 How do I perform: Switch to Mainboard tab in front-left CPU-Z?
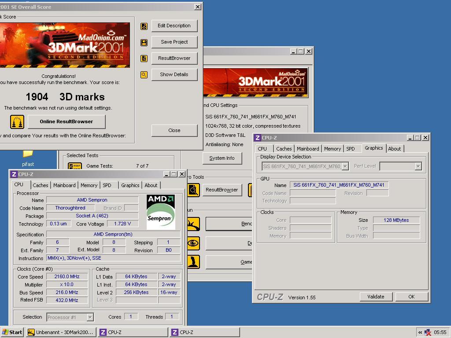point(64,185)
